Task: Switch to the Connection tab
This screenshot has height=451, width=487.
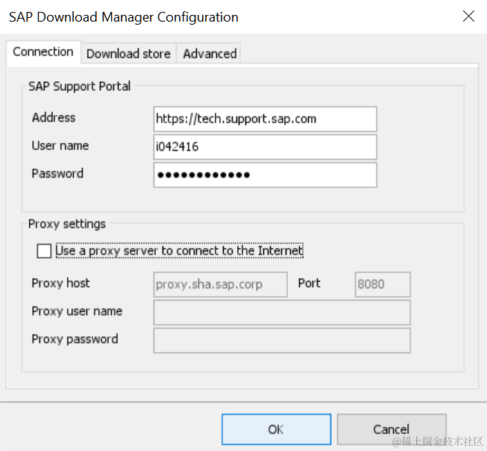Action: click(x=43, y=52)
